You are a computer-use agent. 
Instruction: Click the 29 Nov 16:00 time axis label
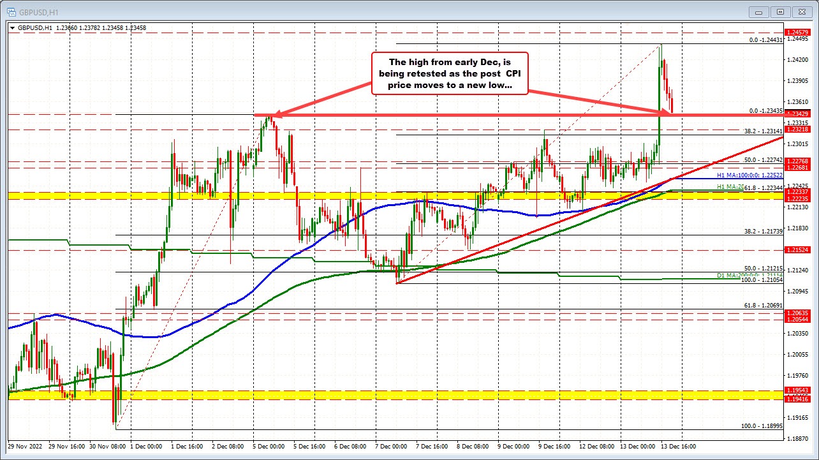67,447
